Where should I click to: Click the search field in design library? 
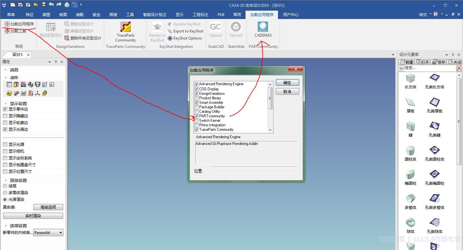pos(430,68)
